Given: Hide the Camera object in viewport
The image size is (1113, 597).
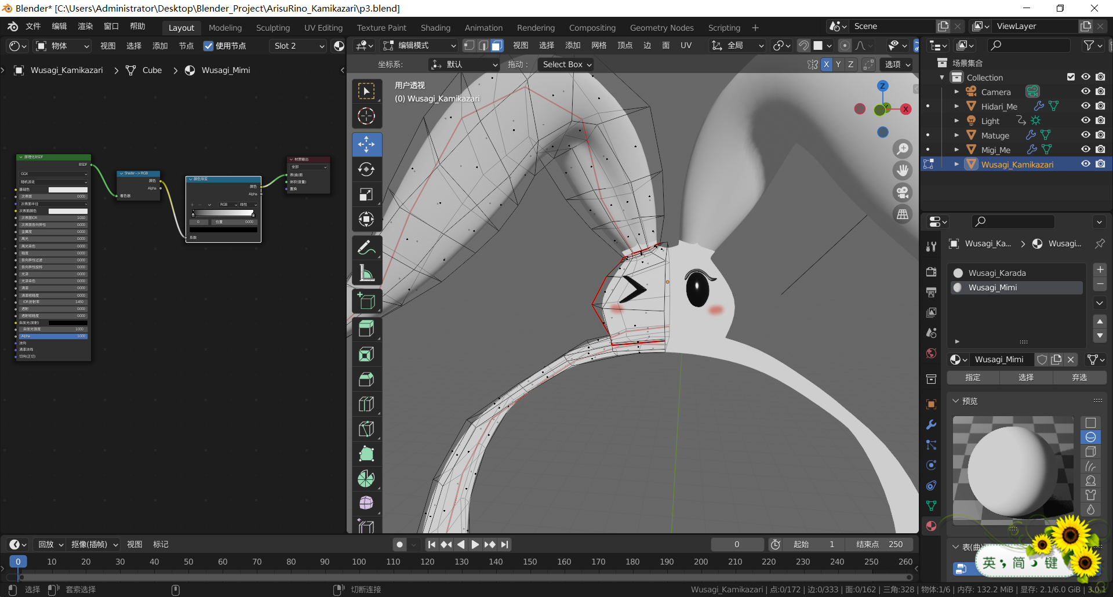Looking at the screenshot, I should pos(1086,92).
